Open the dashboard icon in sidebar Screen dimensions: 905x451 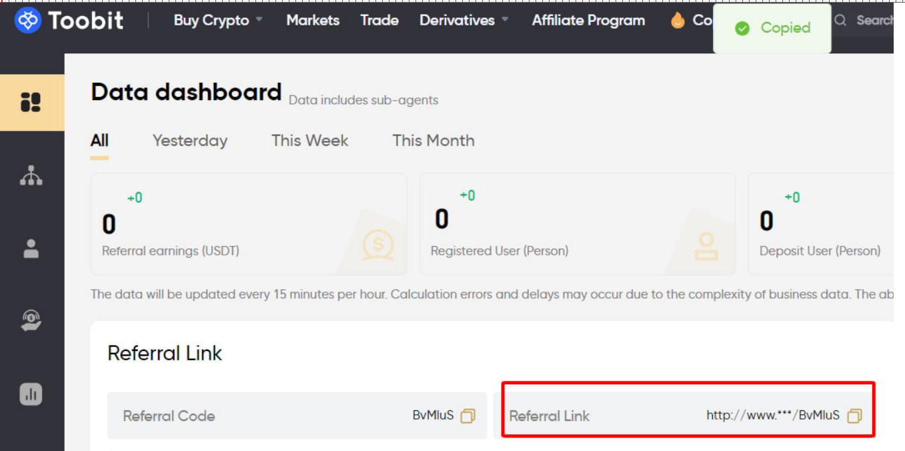point(31,102)
